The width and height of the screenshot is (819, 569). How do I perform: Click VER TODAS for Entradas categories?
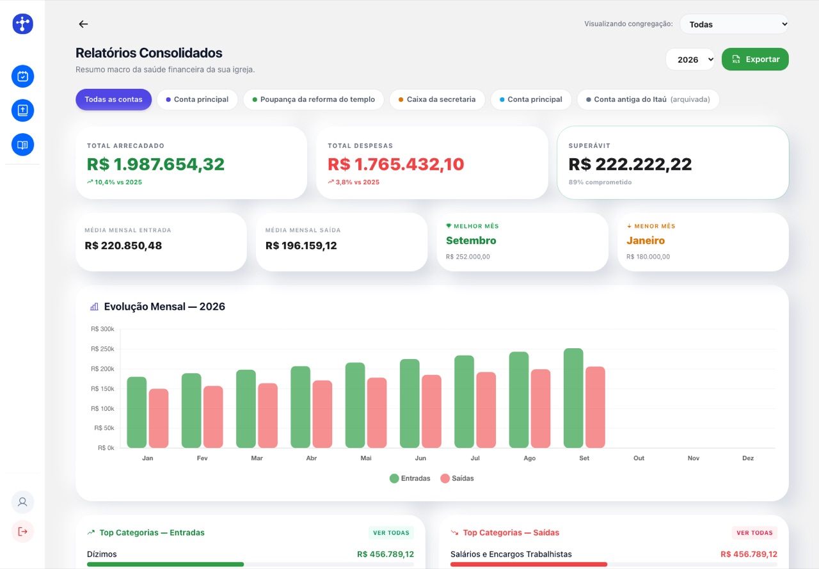(x=391, y=533)
